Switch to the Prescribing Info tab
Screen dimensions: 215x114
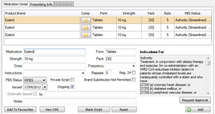41,4
